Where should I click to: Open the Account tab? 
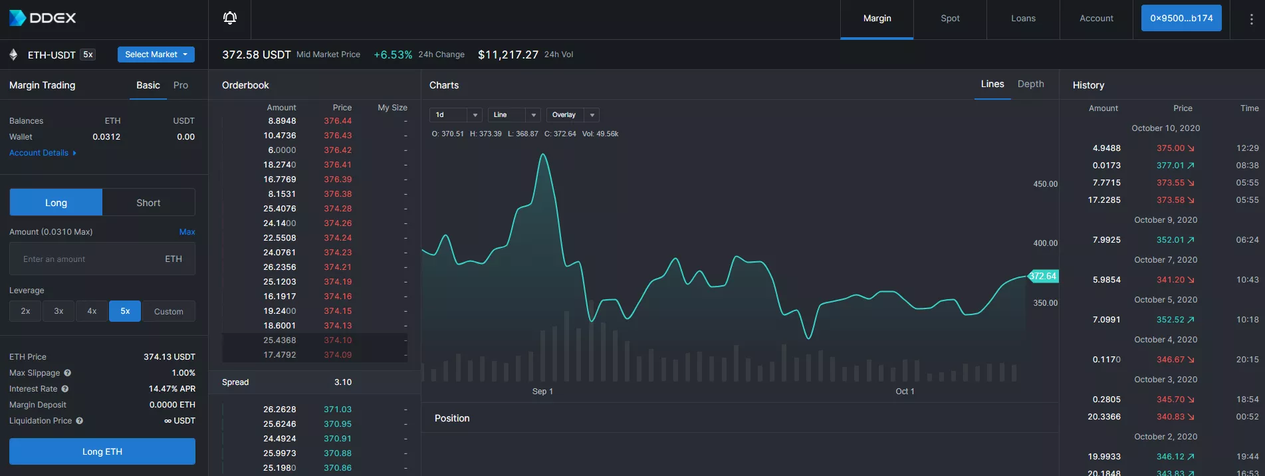1096,19
